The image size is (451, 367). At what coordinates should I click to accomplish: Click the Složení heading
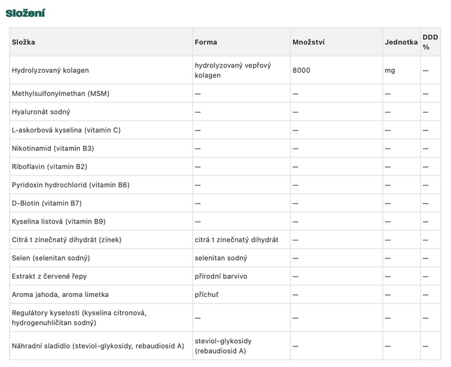click(x=25, y=13)
